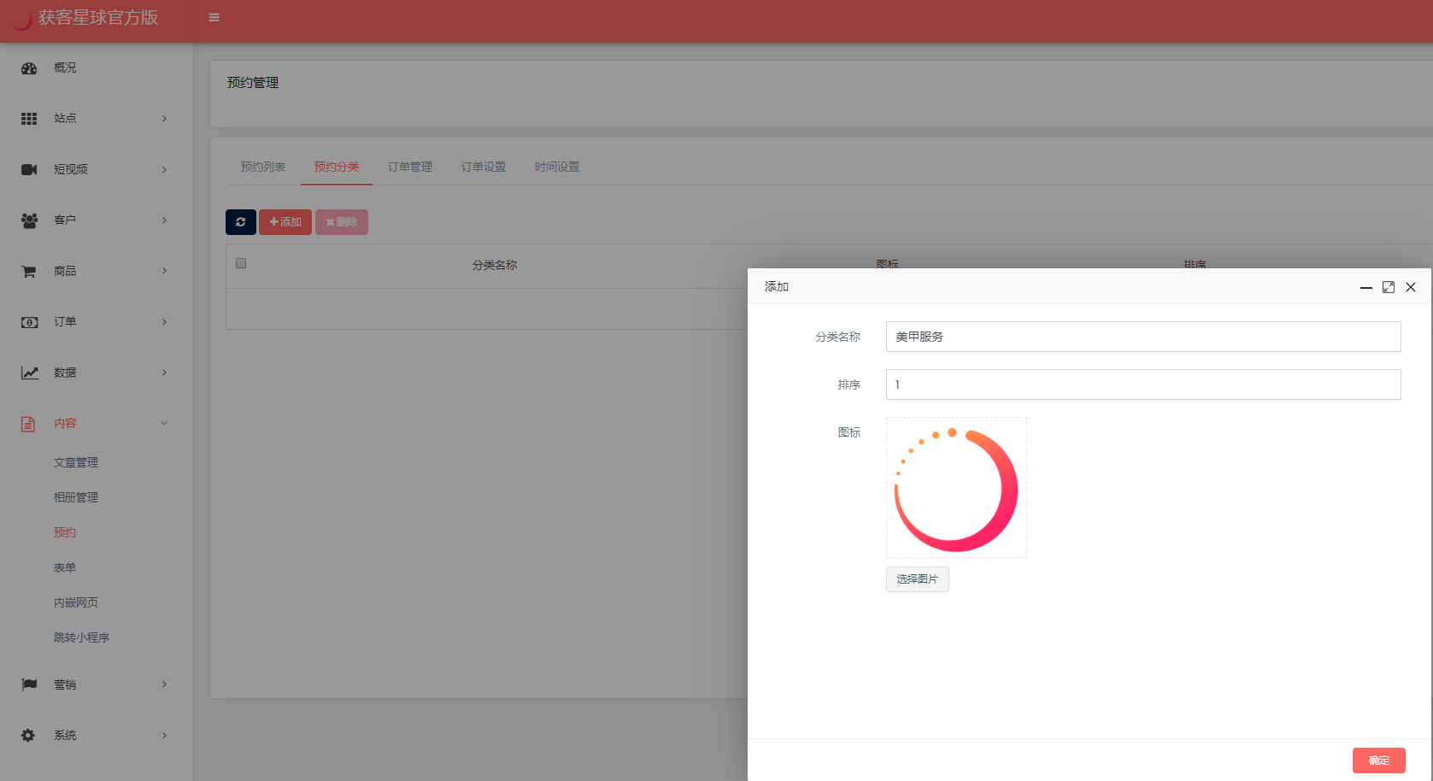
Task: Collapse the 内容 sidebar section chevron
Action: [x=164, y=424]
